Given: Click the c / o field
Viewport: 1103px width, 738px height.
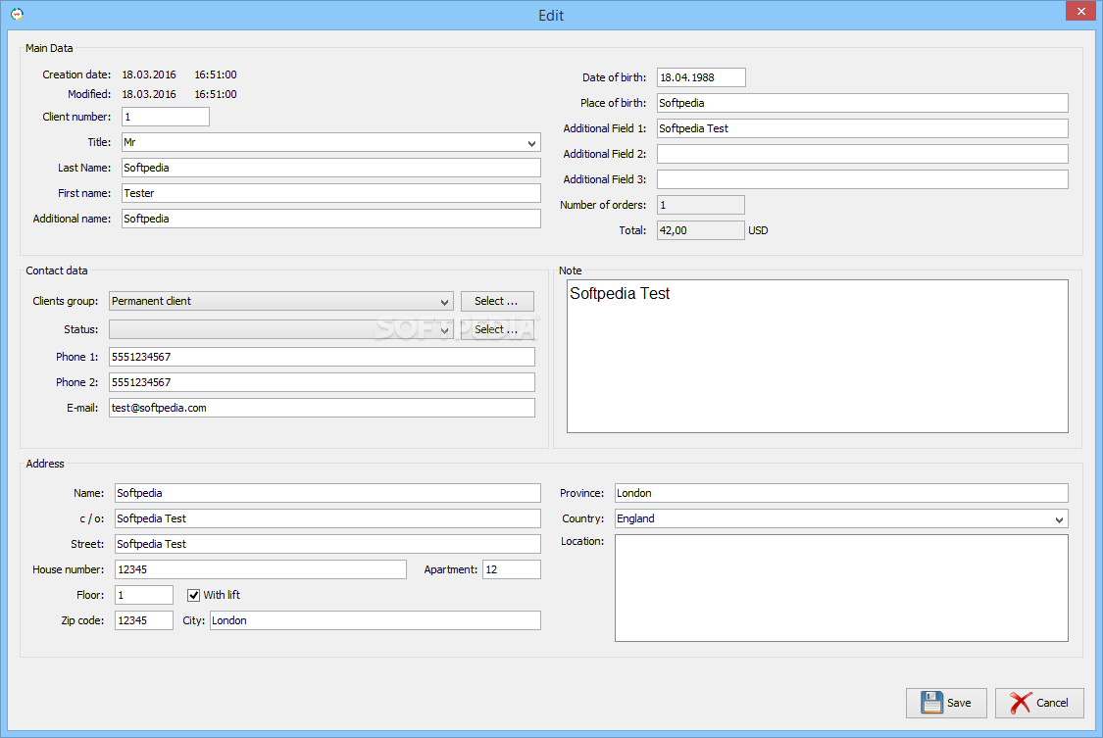Looking at the screenshot, I should click(327, 518).
